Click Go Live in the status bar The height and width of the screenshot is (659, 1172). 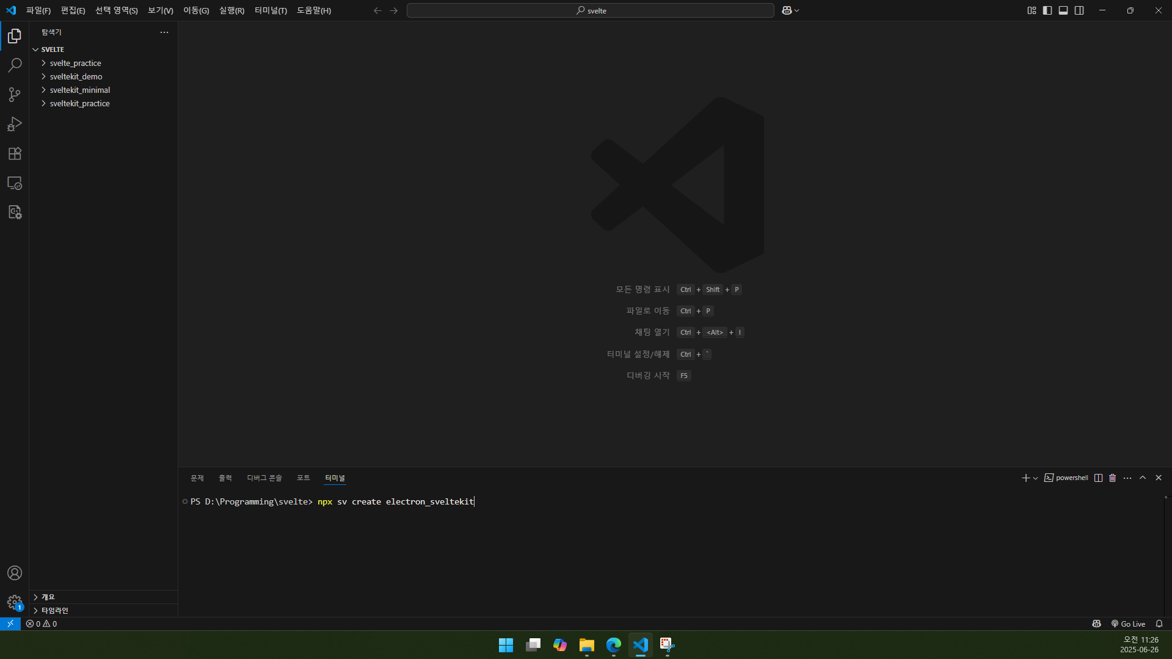pos(1128,624)
